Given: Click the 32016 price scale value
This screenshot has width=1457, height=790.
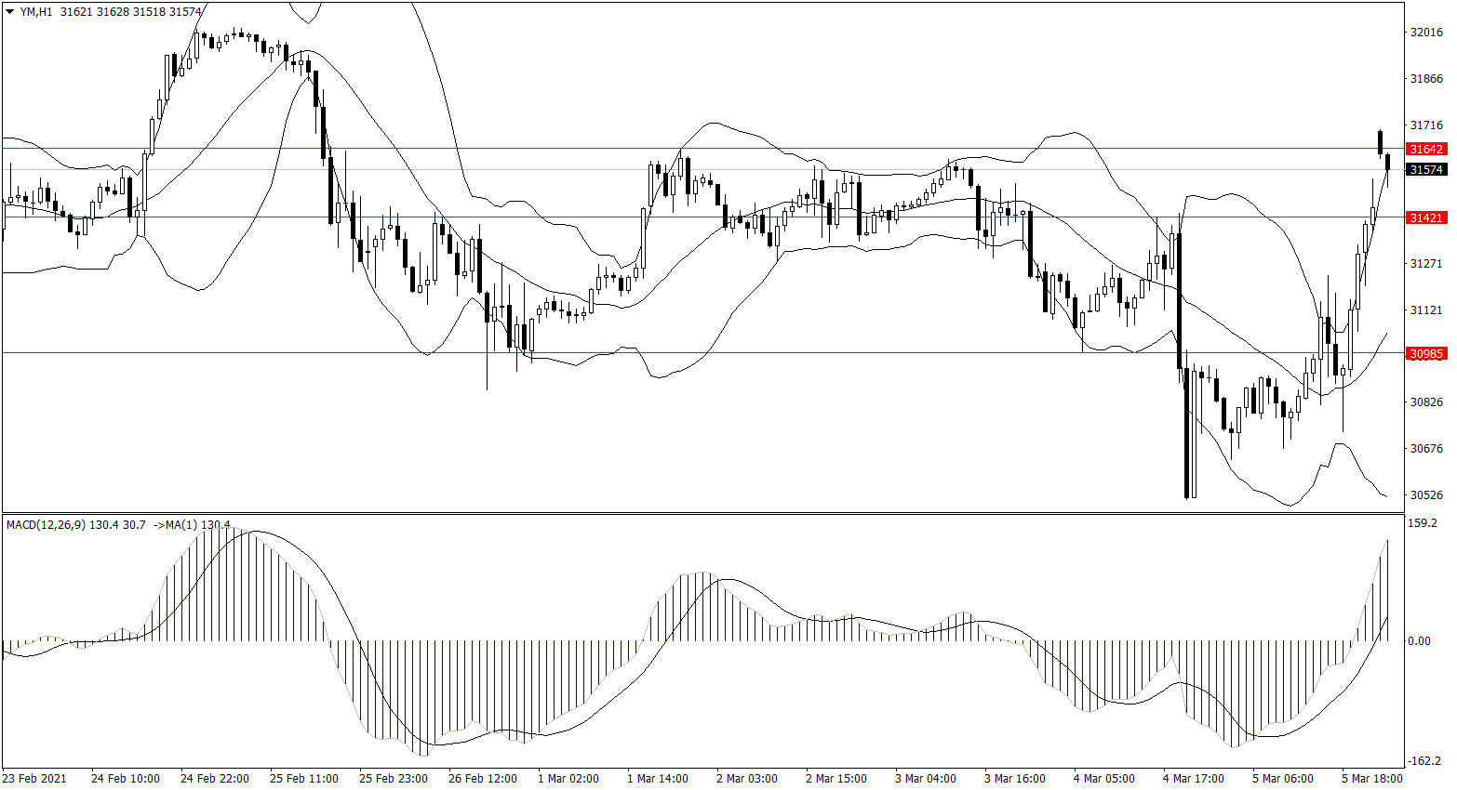Looking at the screenshot, I should click(x=1426, y=33).
